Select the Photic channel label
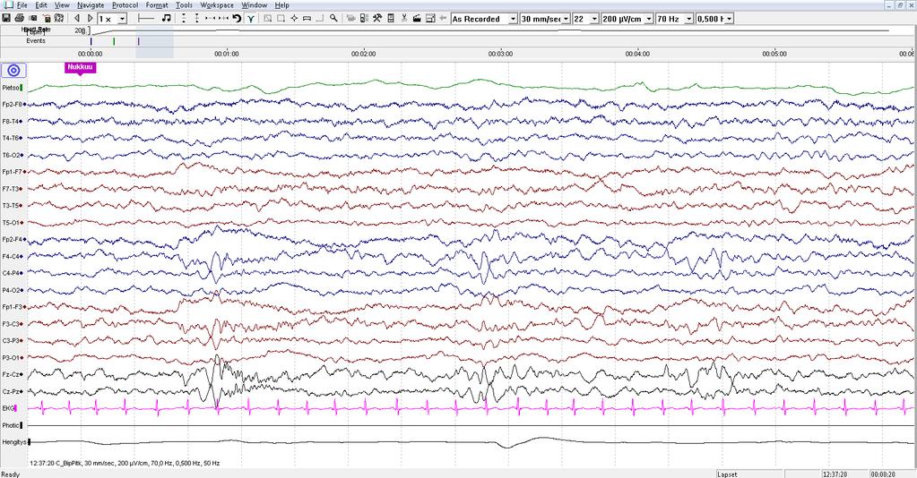The height and width of the screenshot is (478, 917). coord(11,425)
